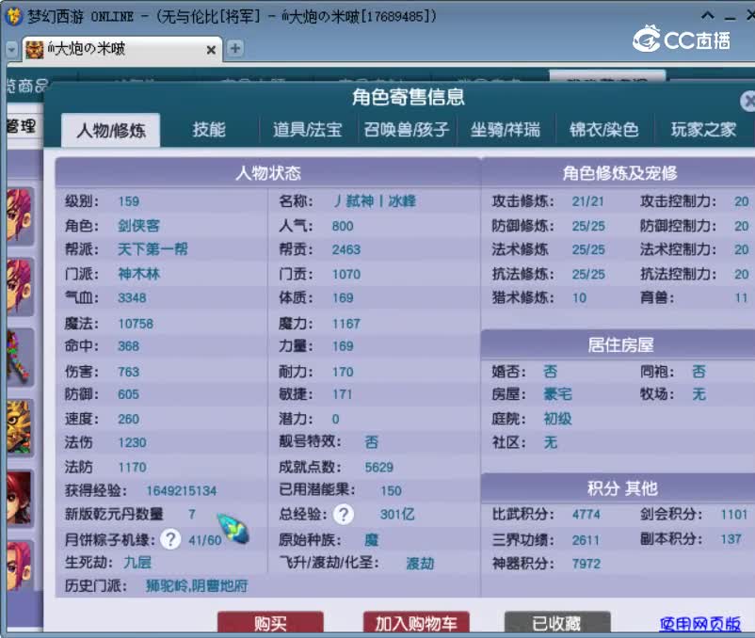Click the 已用潜能果 value 150
Image resolution: width=755 pixels, height=638 pixels.
[391, 491]
